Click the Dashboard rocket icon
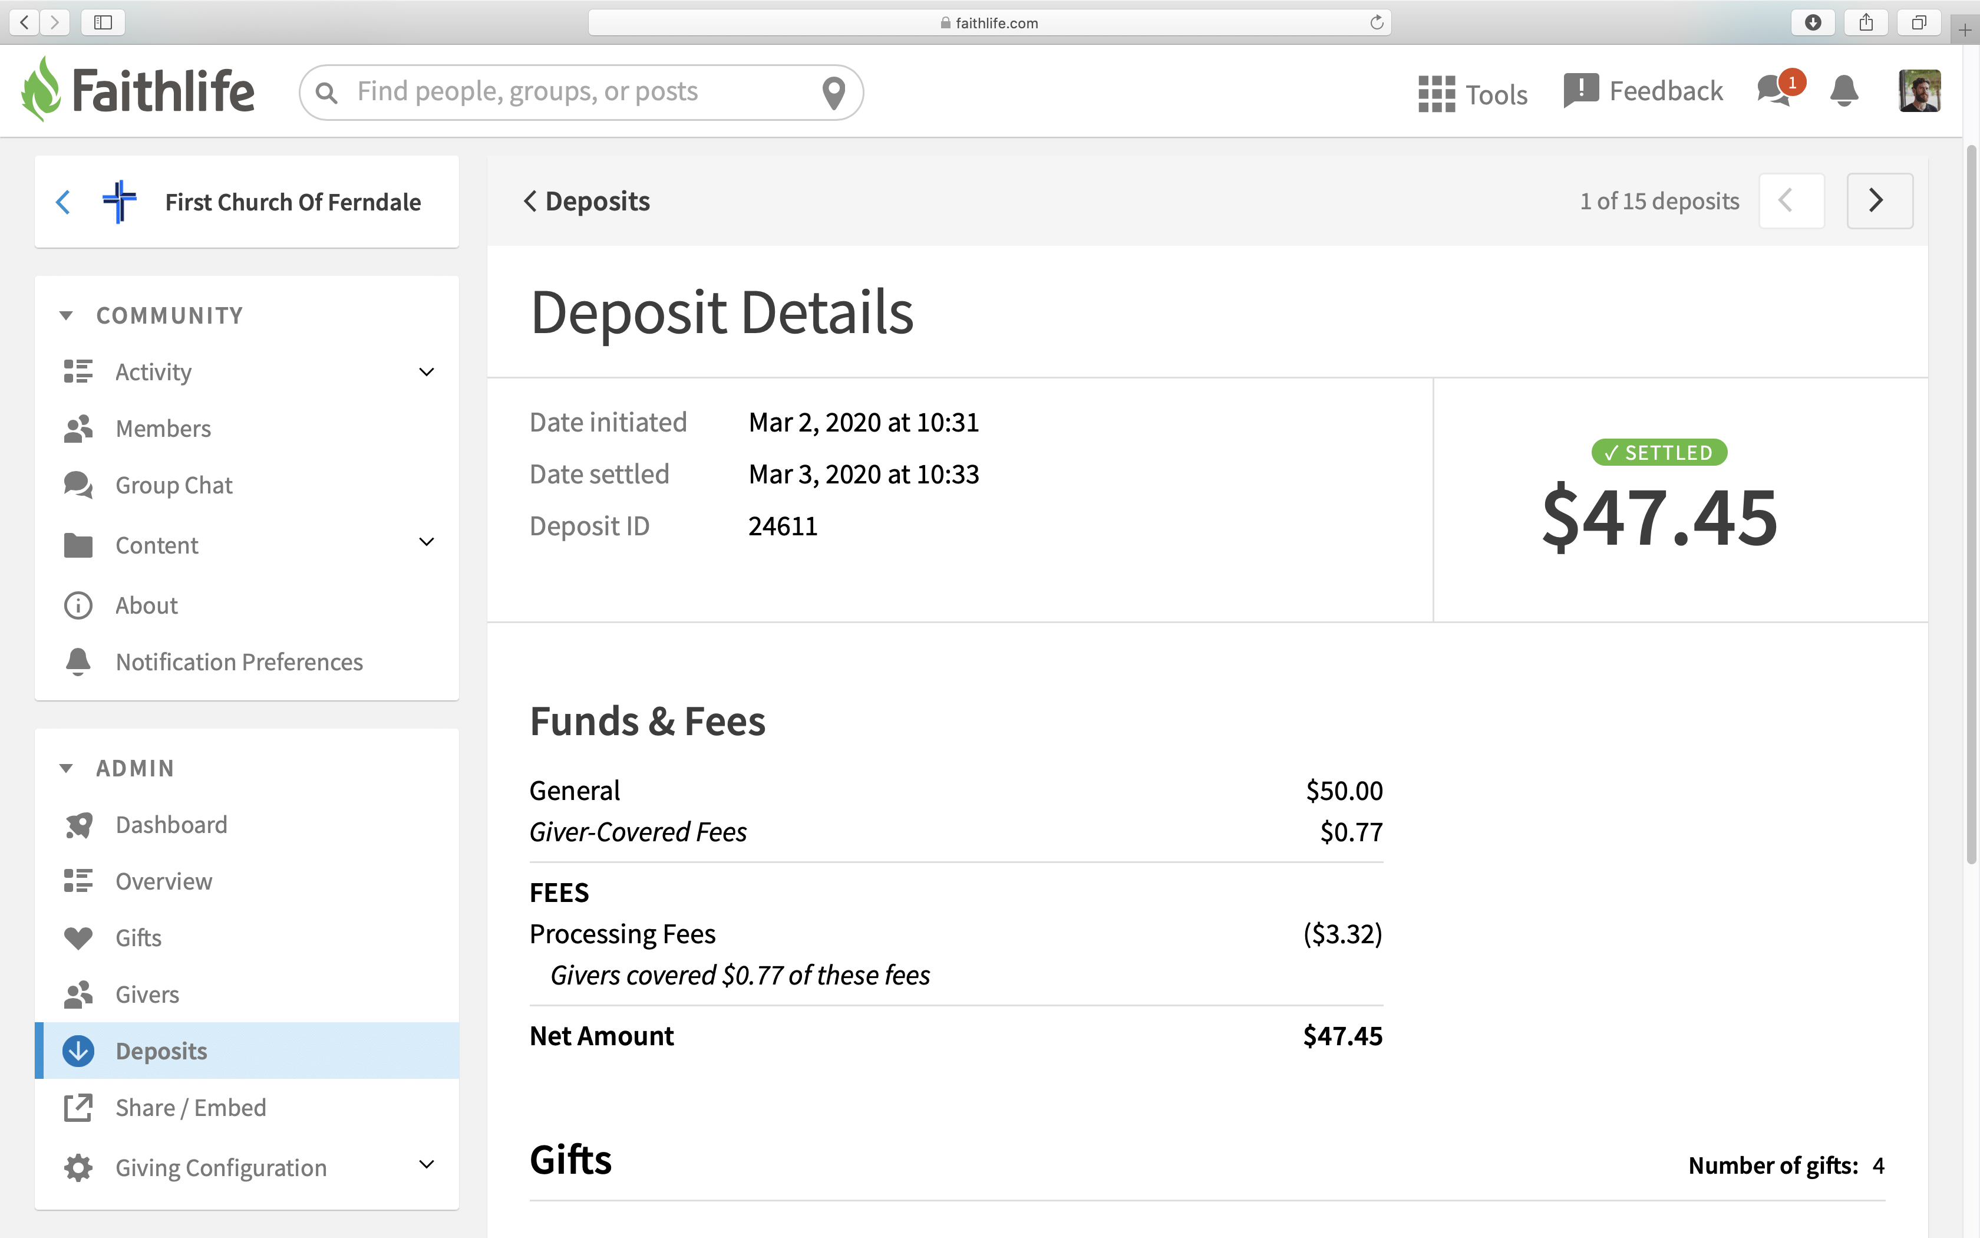The image size is (1980, 1238). click(x=78, y=825)
